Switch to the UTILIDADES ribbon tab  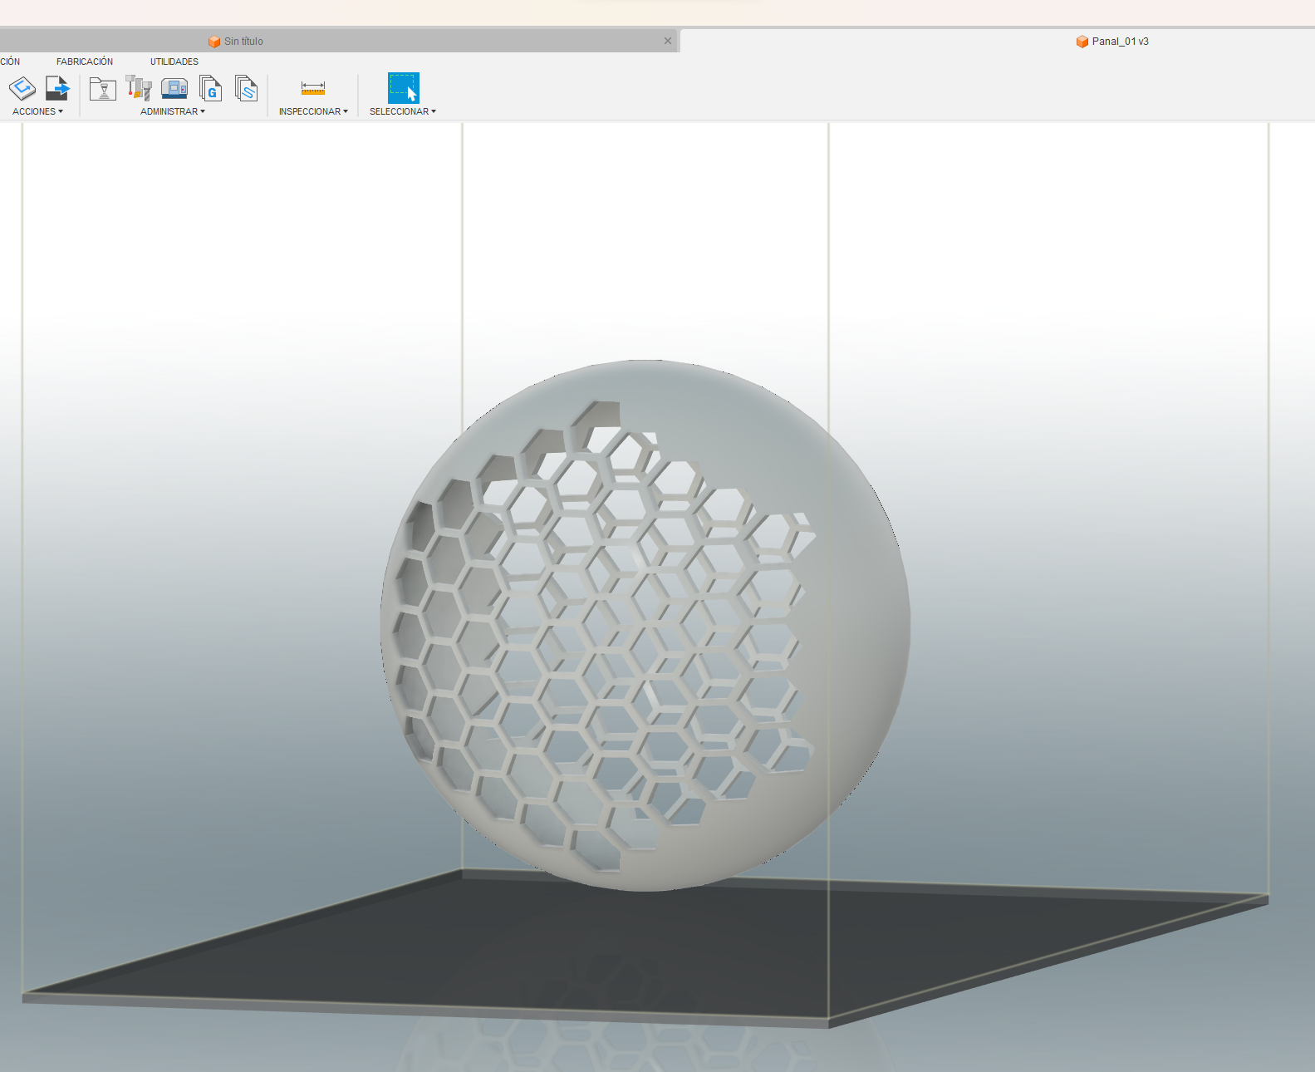[x=174, y=61]
